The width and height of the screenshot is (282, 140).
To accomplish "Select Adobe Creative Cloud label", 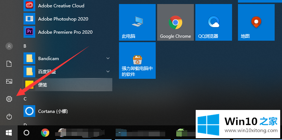I will coord(61,6).
